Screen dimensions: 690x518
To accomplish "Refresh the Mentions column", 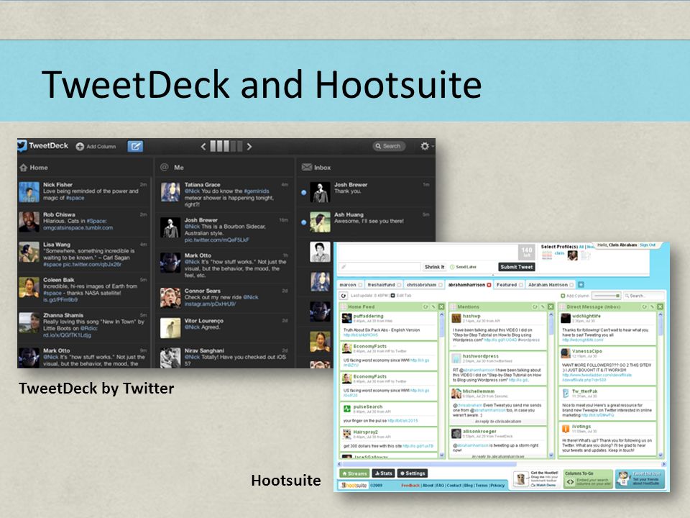I will coord(535,306).
